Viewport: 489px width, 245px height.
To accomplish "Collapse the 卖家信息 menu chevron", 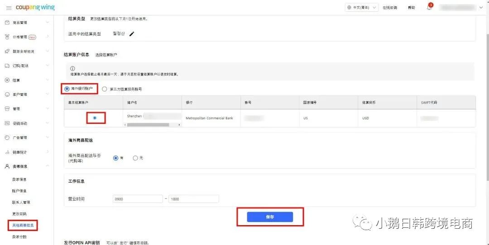I will point(48,166).
